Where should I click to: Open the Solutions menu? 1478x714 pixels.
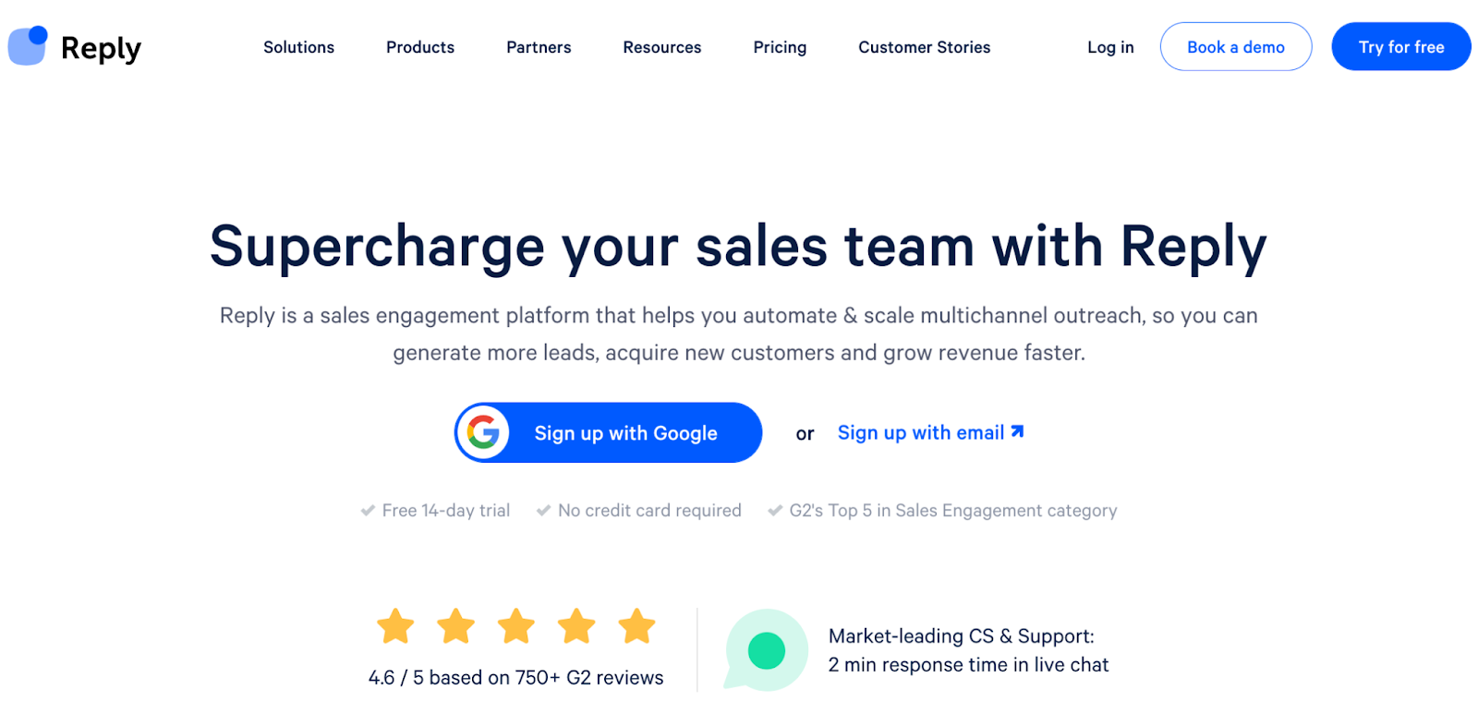coord(298,47)
